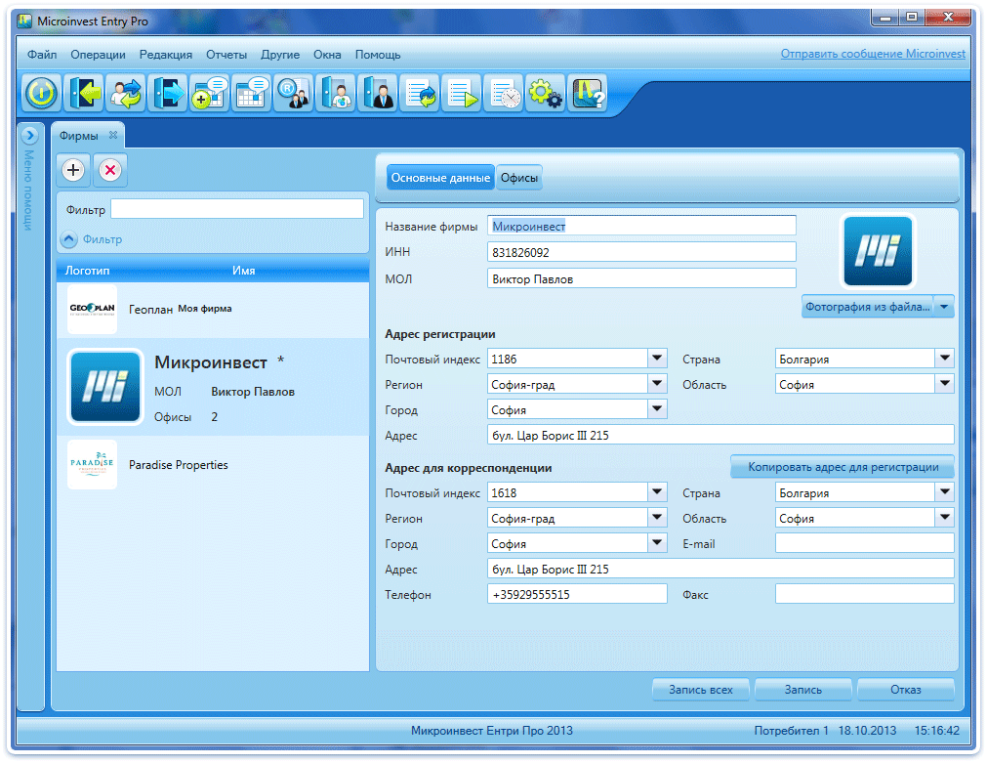The height and width of the screenshot is (763, 987).
Task: Click the Фильтр text field
Action: click(x=237, y=209)
